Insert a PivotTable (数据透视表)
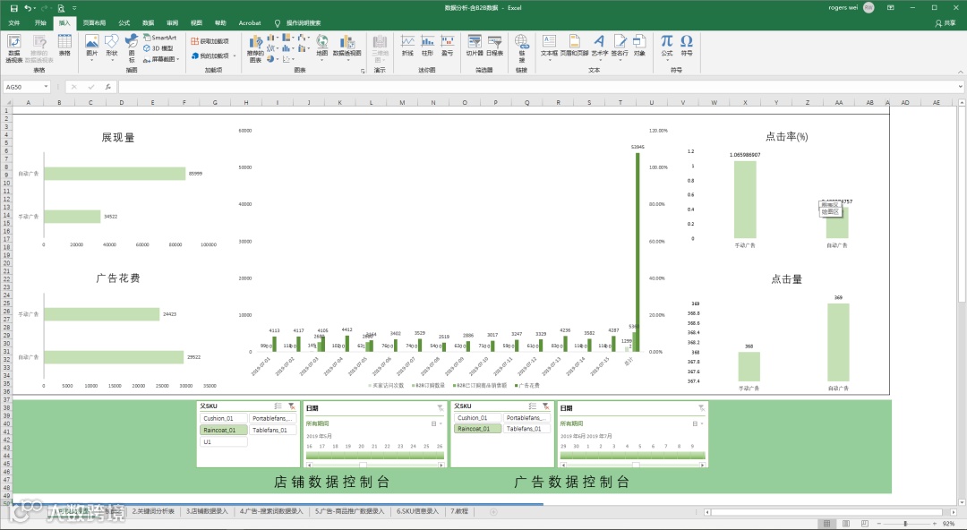The width and height of the screenshot is (967, 530). tap(13, 48)
